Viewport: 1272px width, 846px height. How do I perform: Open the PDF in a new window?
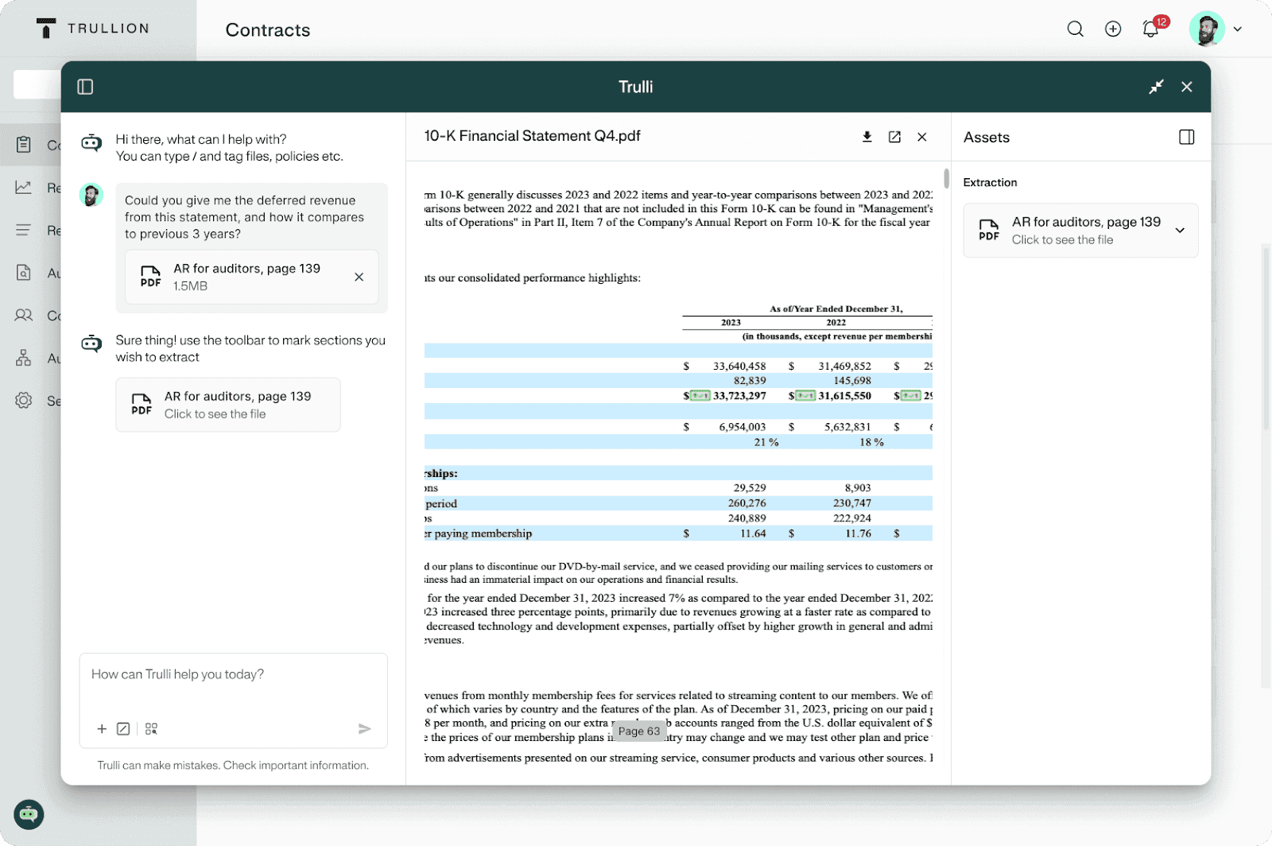click(894, 137)
